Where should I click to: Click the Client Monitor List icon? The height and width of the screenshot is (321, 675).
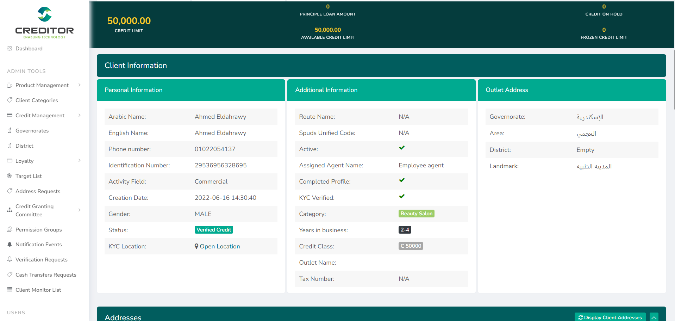point(10,290)
